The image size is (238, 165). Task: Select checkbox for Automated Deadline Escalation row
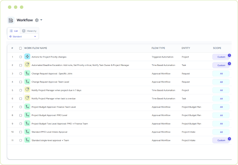tap(21, 65)
